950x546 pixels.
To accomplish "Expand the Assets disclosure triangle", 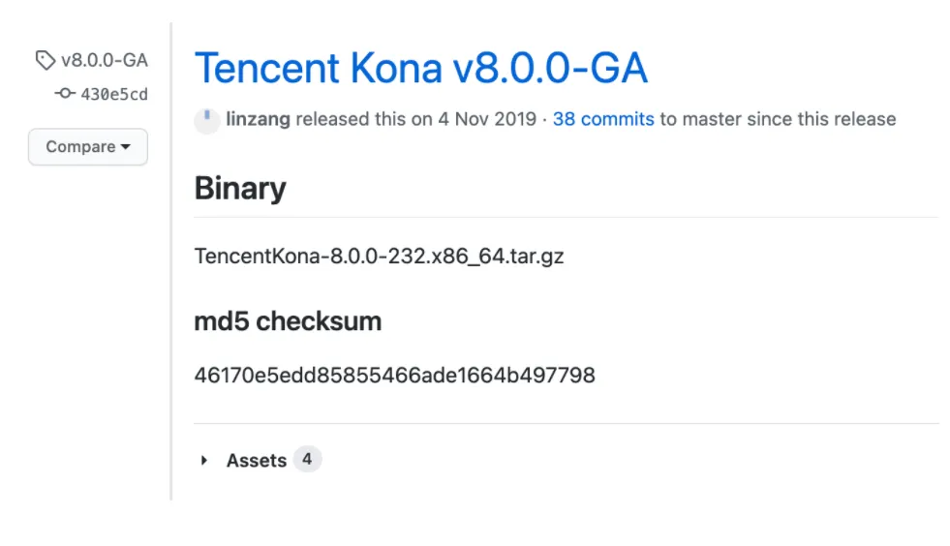I will coord(204,461).
